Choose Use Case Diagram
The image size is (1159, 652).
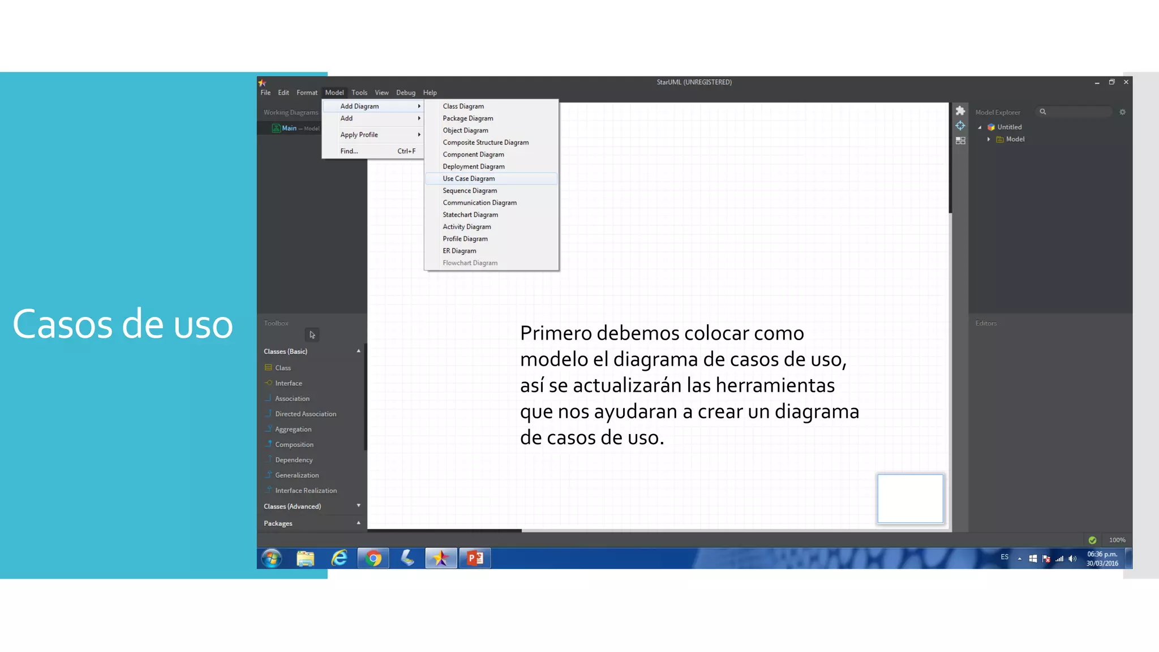pyautogui.click(x=491, y=178)
